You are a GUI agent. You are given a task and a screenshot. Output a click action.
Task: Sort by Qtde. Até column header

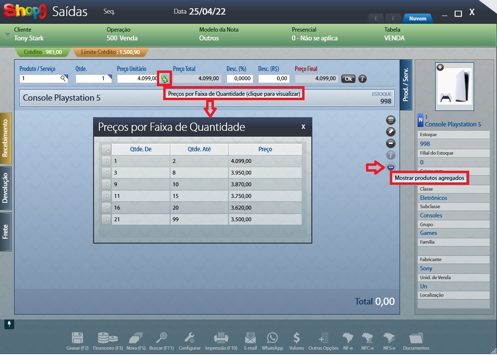click(199, 149)
